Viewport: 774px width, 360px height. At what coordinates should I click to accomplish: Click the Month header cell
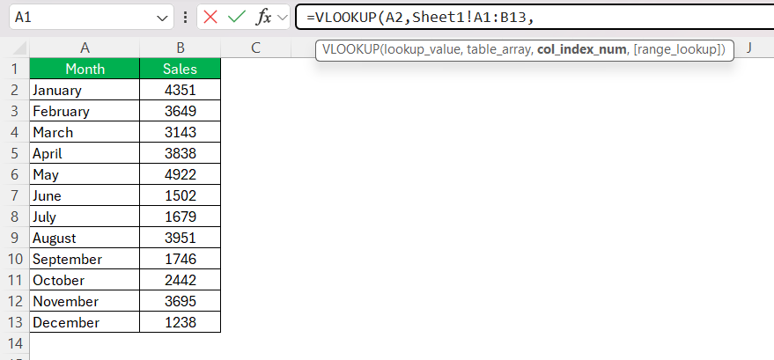(x=85, y=69)
